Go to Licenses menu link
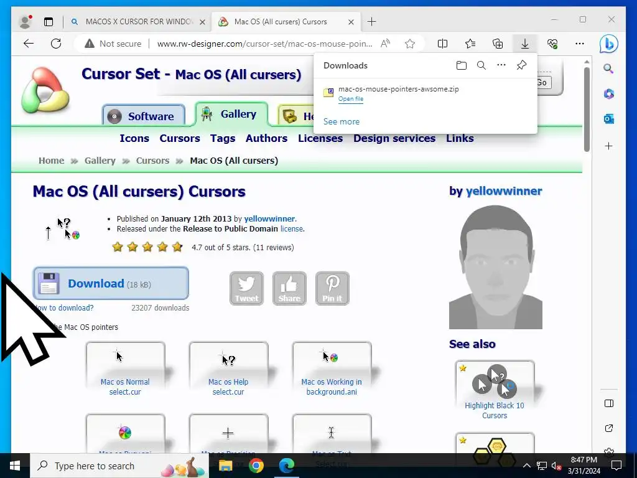This screenshot has width=637, height=478. click(320, 138)
